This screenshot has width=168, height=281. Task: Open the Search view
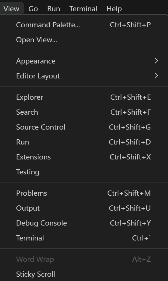click(x=27, y=112)
